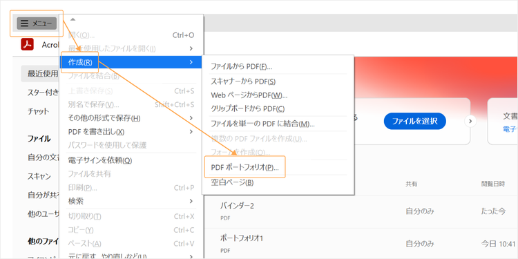Screen dimensions: 518x259
Task: Open the メニュー hamburger button
Action: pyautogui.click(x=37, y=23)
